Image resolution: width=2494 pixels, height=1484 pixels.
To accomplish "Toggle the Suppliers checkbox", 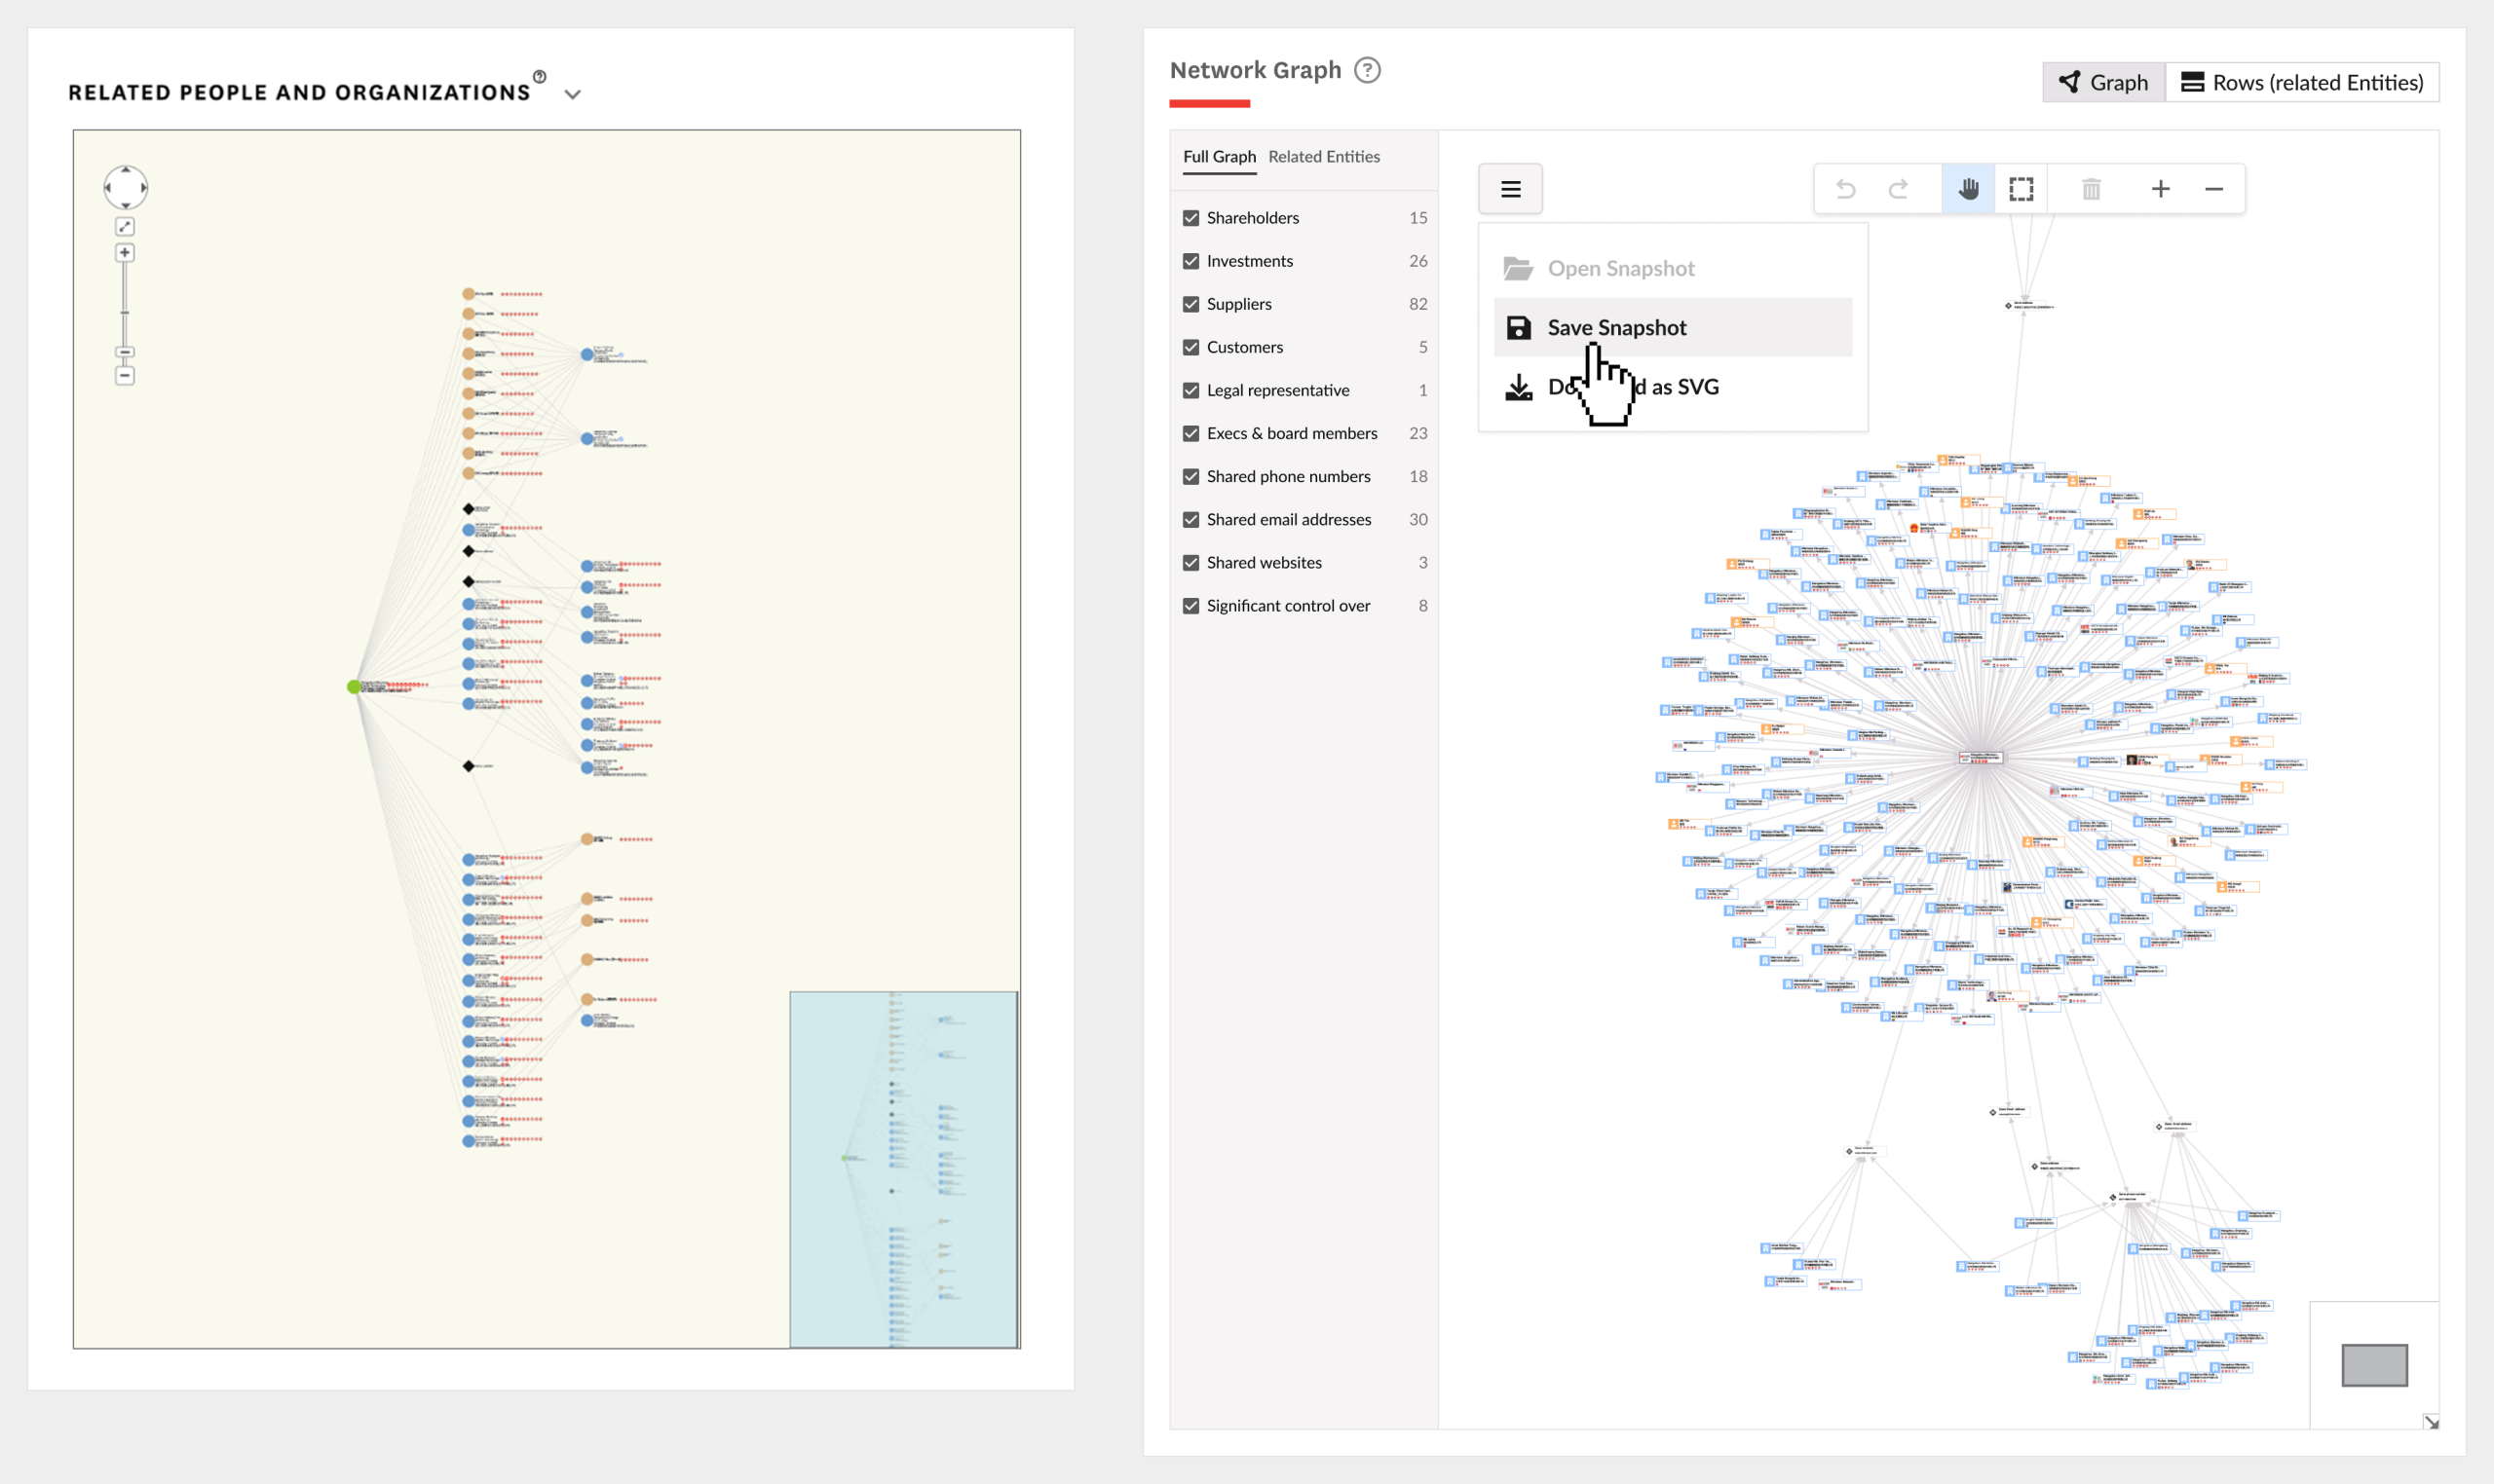I will (x=1190, y=304).
